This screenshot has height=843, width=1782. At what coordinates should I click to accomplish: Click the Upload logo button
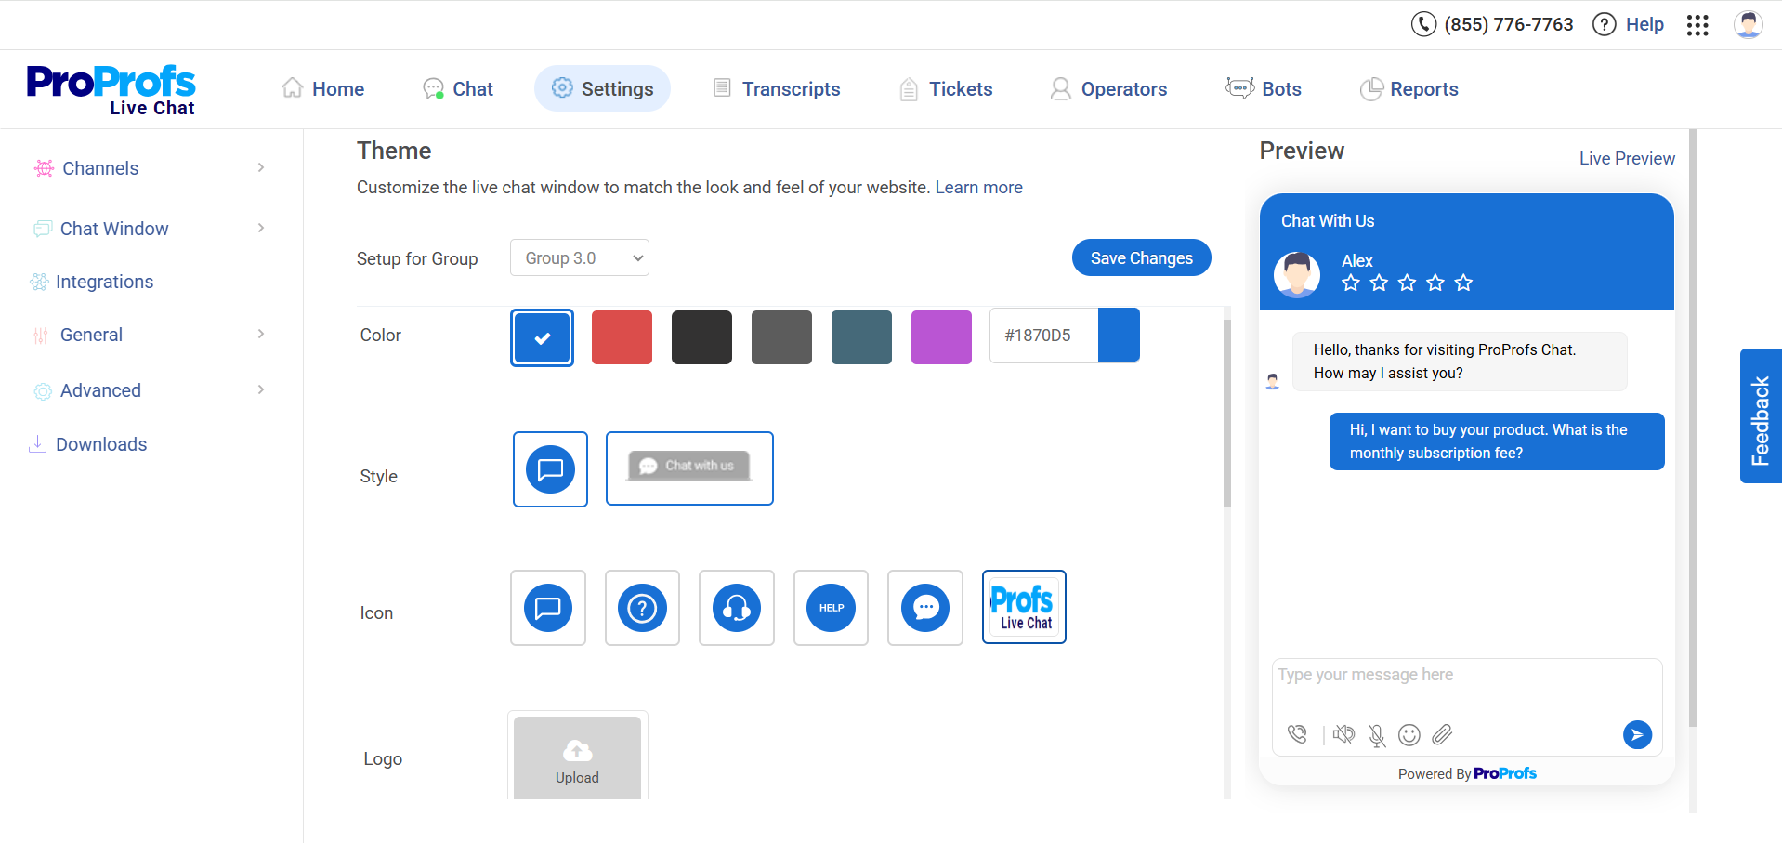pyautogui.click(x=577, y=757)
